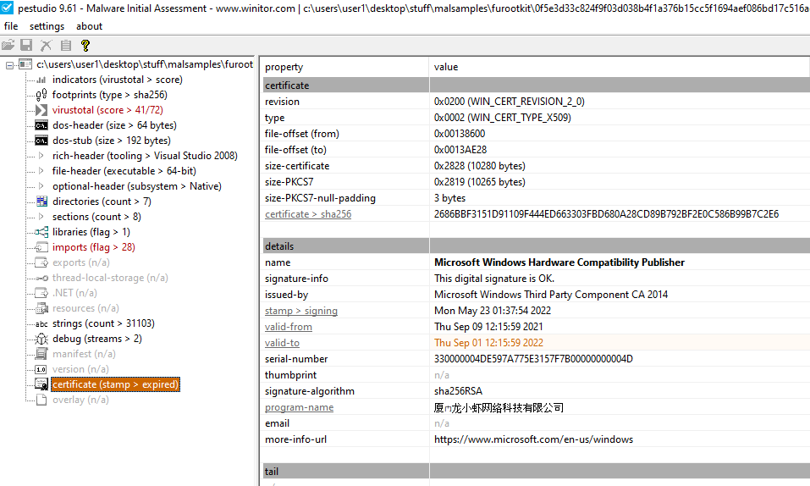Click the valid-from link

tap(289, 327)
